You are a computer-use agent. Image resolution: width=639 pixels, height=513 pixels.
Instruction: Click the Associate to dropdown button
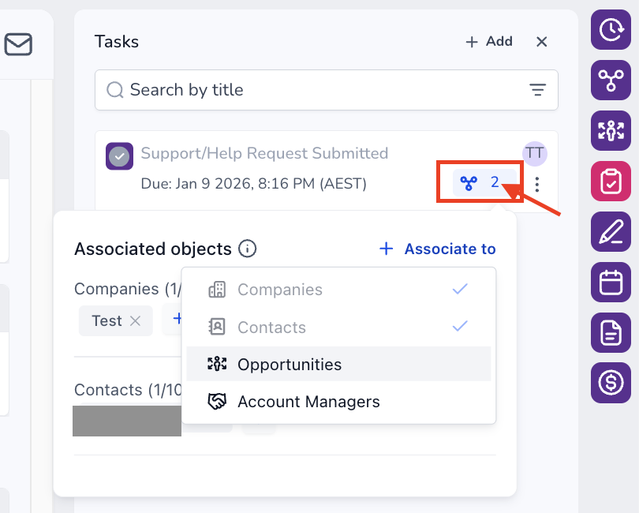438,249
